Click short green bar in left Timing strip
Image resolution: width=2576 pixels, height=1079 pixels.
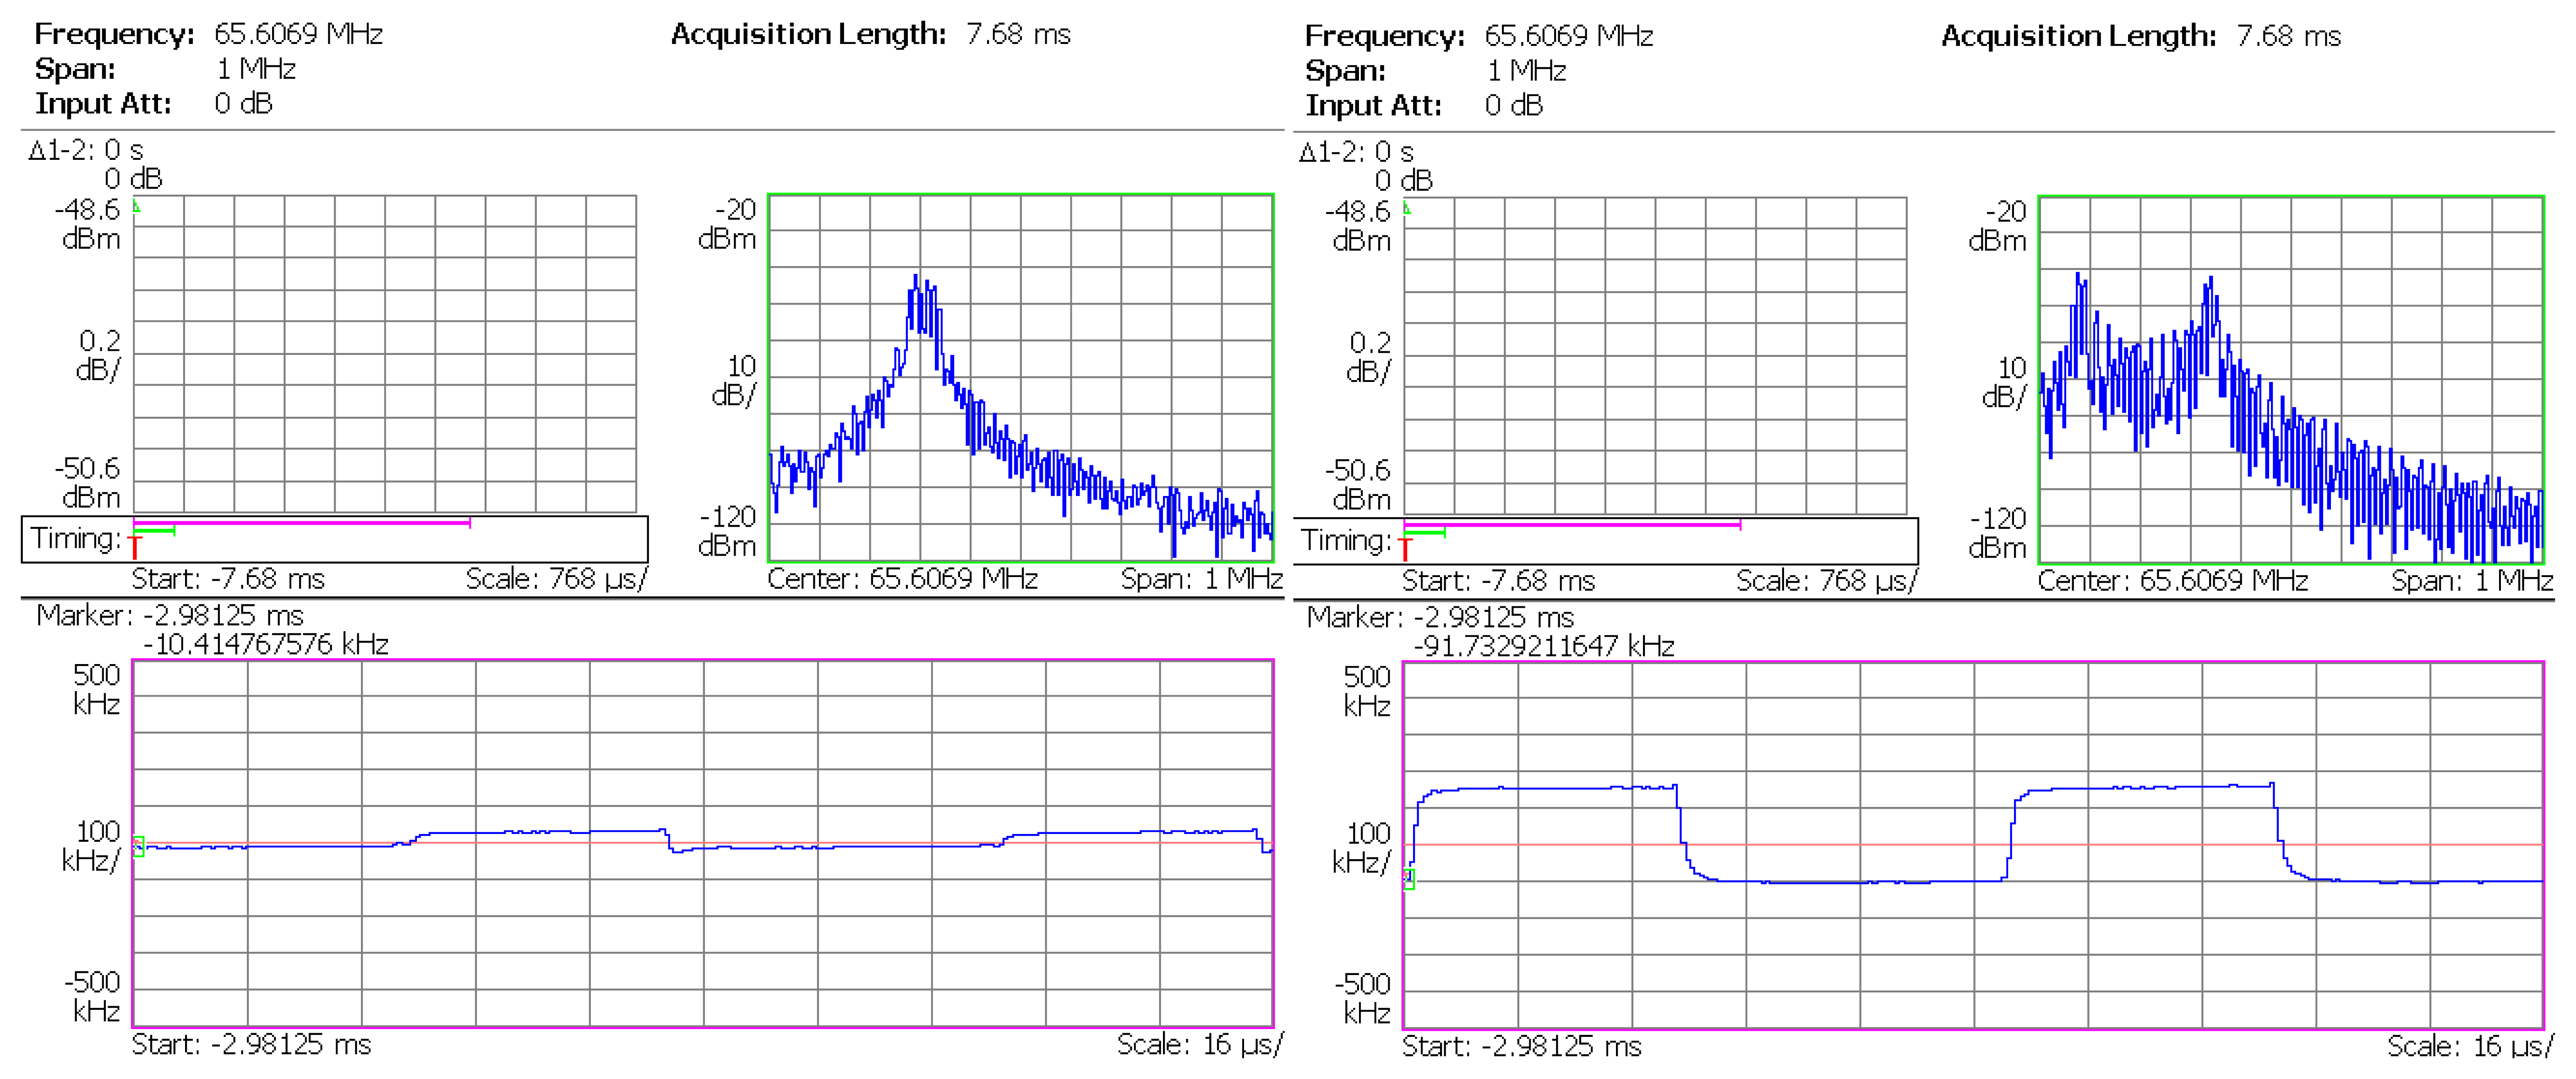[x=155, y=531]
